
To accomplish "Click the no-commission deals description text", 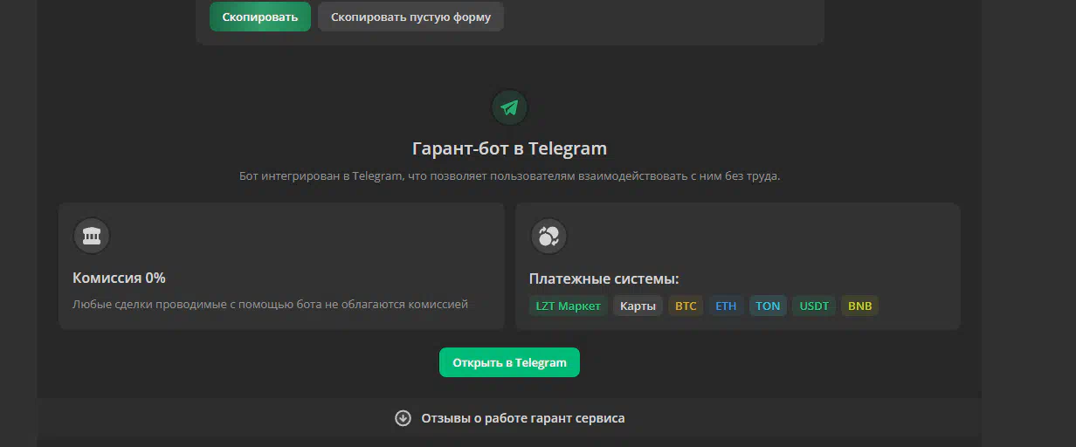I will (270, 304).
